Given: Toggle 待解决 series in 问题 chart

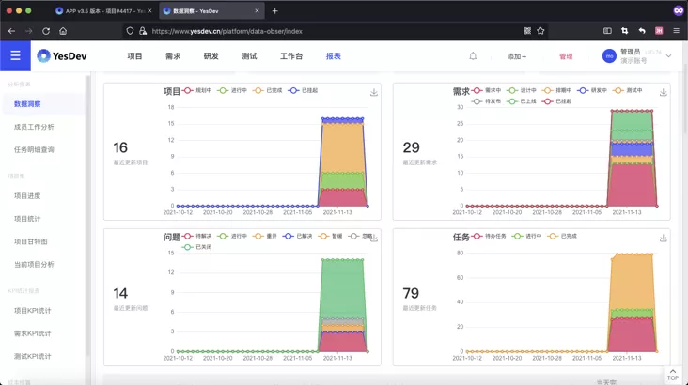Looking at the screenshot, I should point(197,236).
